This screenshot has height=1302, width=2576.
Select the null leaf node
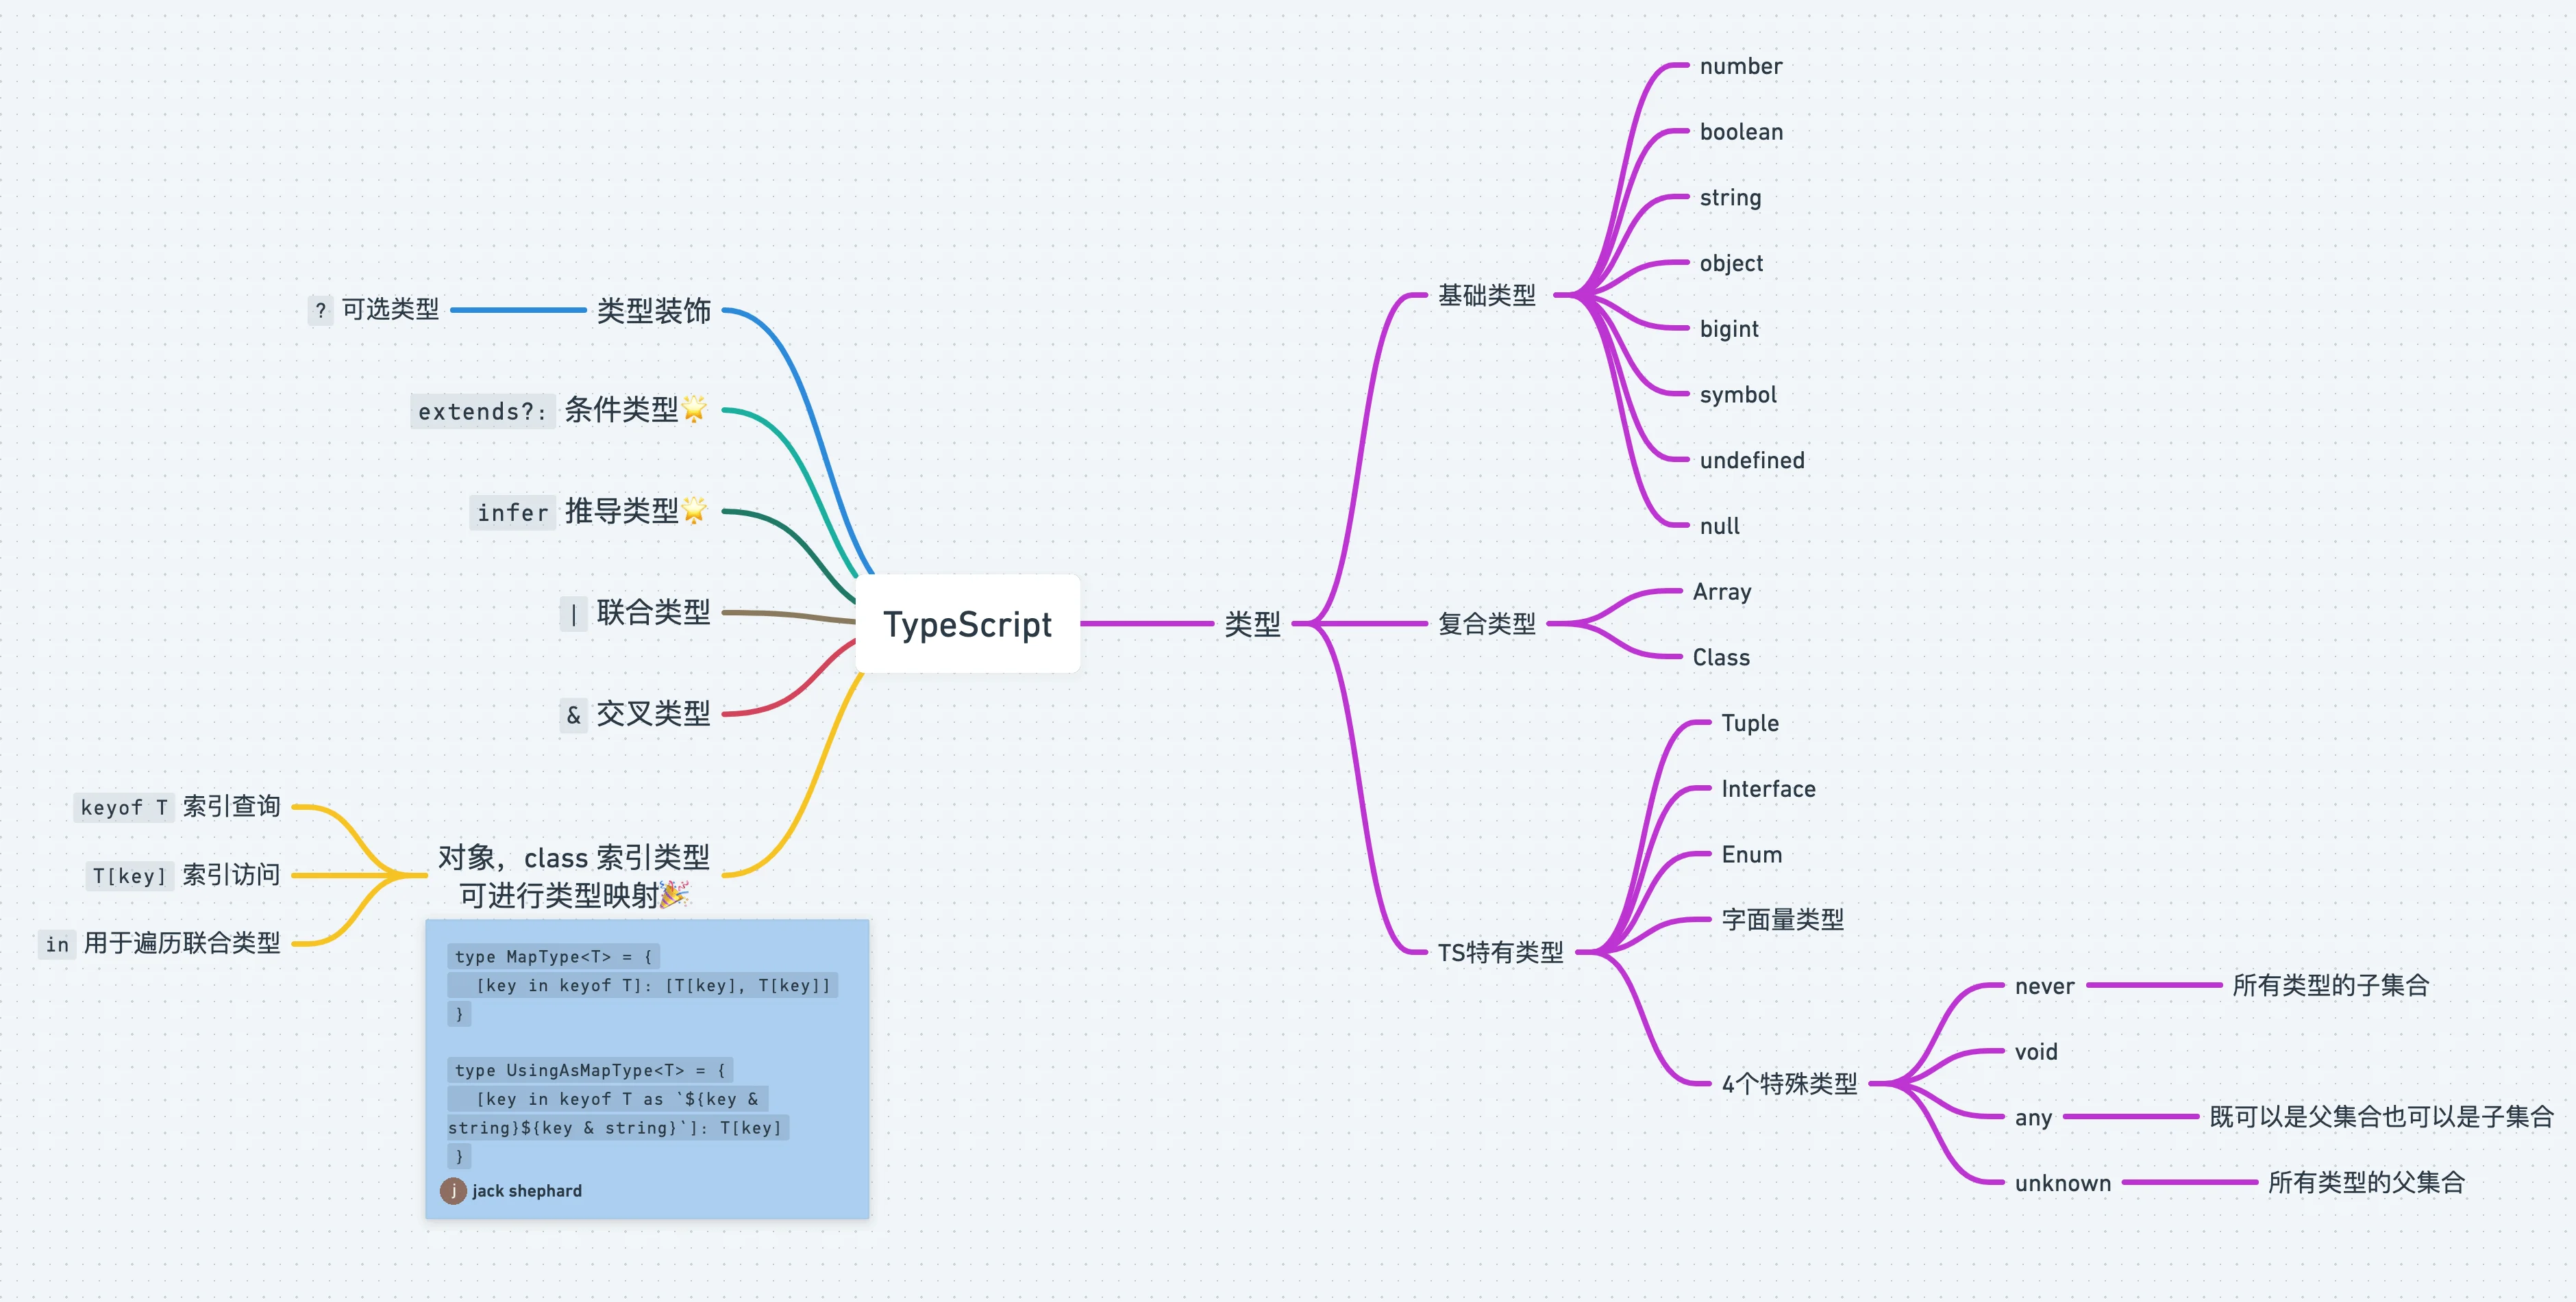[x=1719, y=526]
